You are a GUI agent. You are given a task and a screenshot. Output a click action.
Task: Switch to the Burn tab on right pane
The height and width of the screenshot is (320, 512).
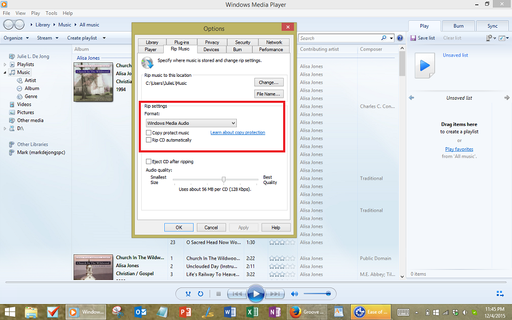coord(459,26)
